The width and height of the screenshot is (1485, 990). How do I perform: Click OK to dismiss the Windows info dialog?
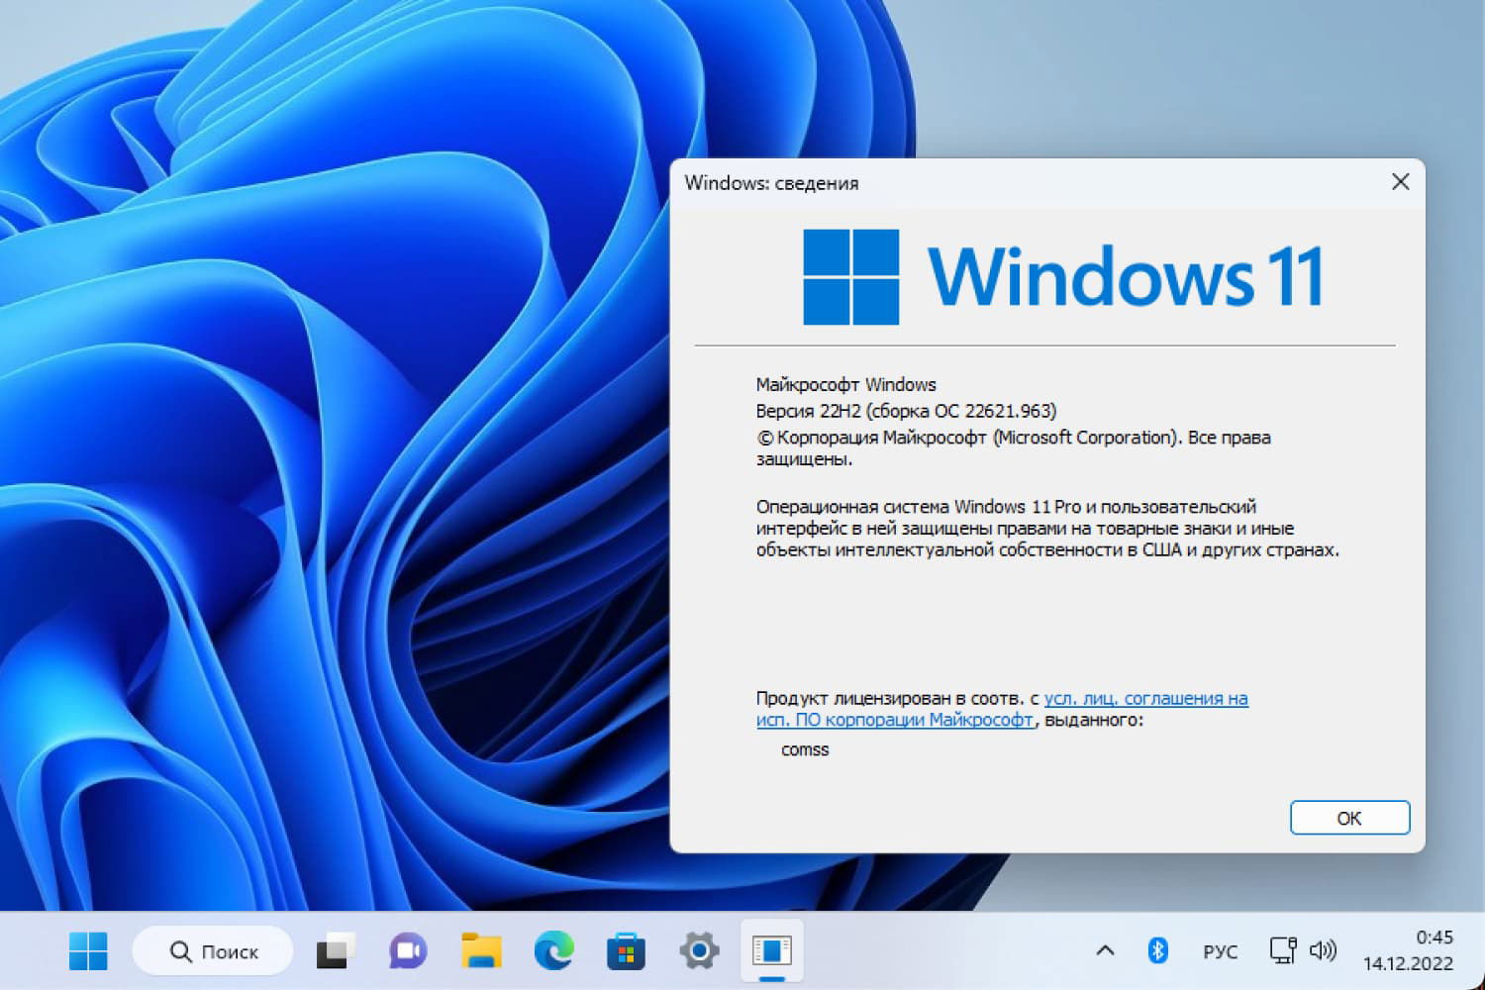click(1349, 818)
